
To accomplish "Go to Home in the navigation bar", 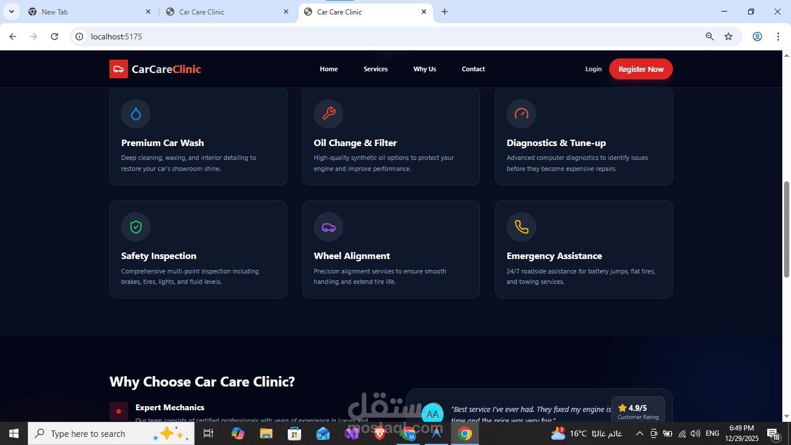I will 329,69.
